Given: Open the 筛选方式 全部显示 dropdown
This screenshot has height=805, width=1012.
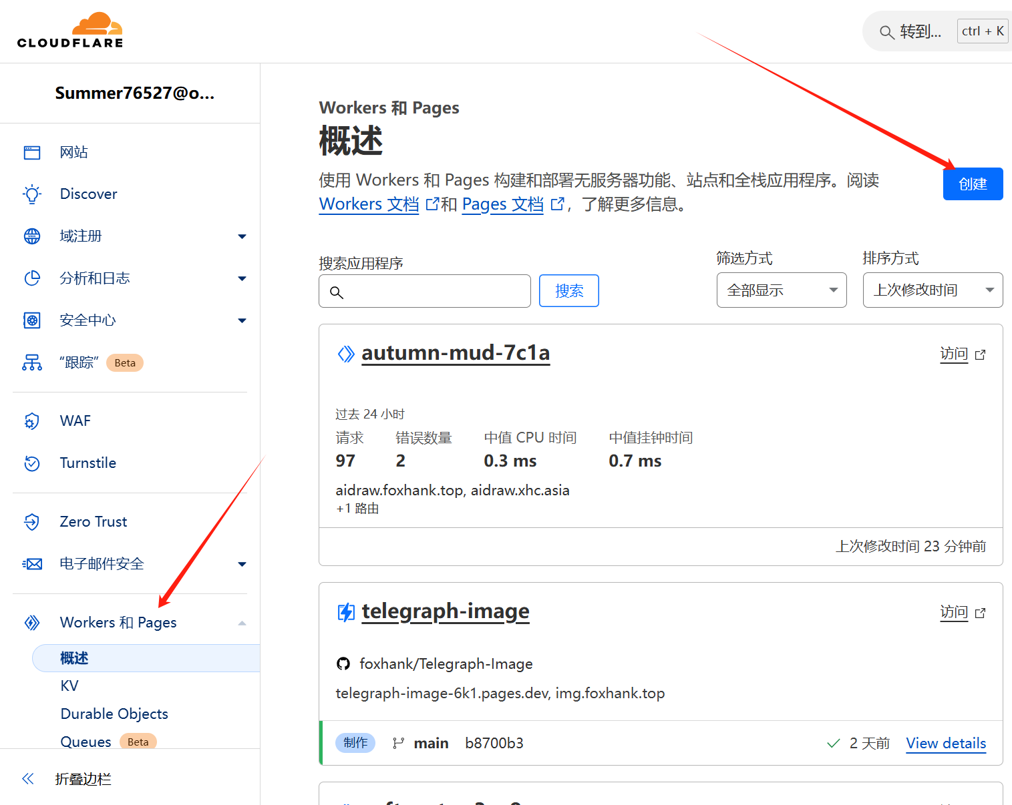Looking at the screenshot, I should point(782,290).
